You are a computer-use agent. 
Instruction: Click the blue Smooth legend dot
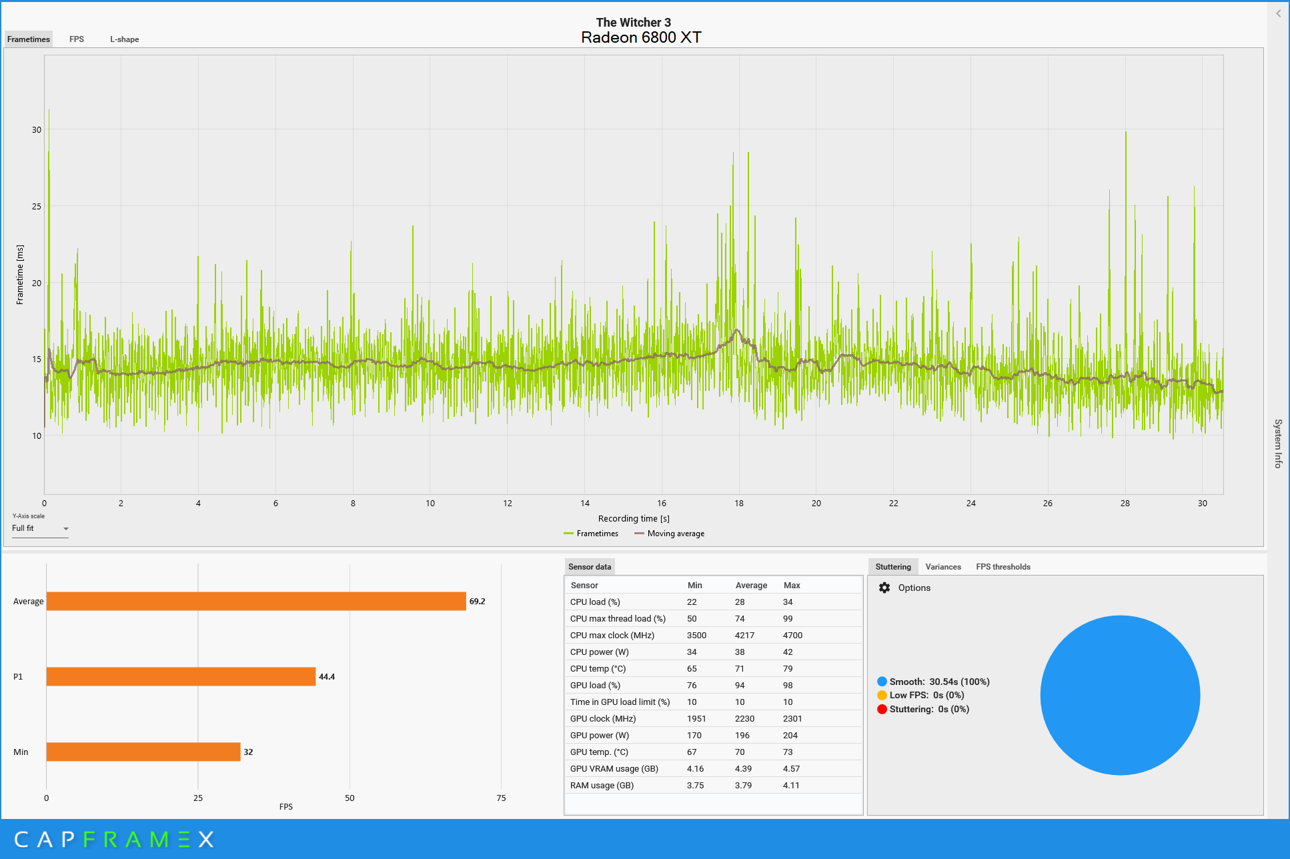click(x=882, y=682)
